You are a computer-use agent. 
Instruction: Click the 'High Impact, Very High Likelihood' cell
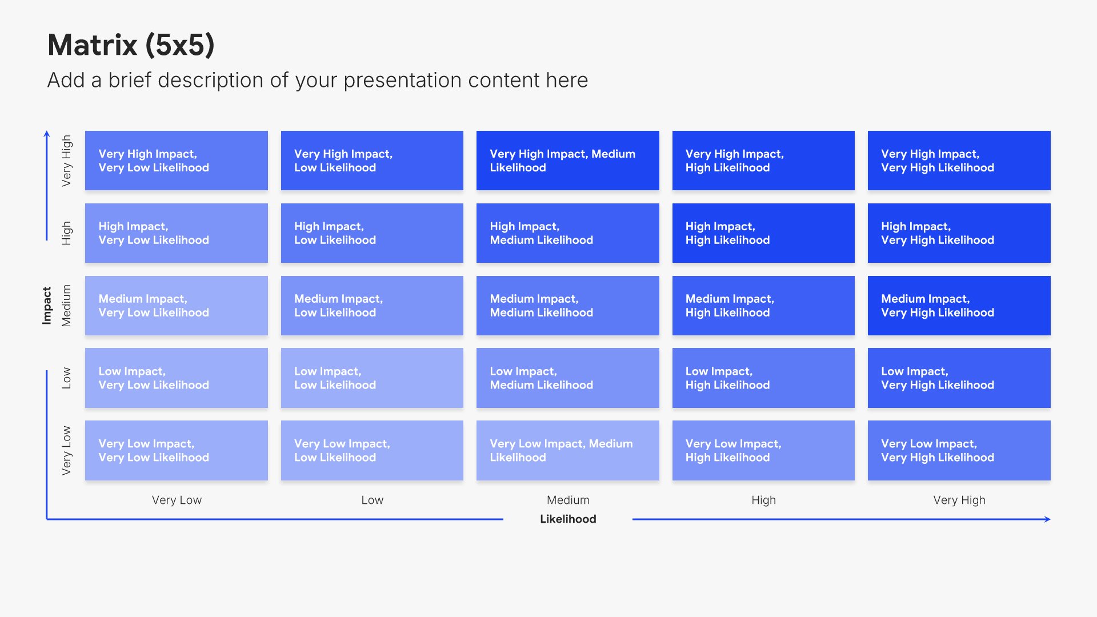point(959,233)
